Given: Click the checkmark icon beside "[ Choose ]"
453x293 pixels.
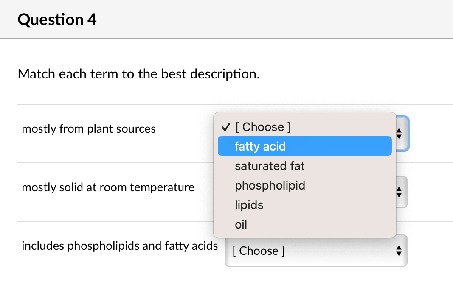Looking at the screenshot, I should coord(225,126).
